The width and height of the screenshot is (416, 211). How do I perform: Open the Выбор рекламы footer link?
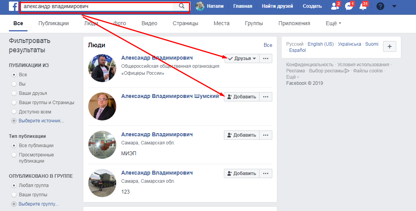pos(326,71)
